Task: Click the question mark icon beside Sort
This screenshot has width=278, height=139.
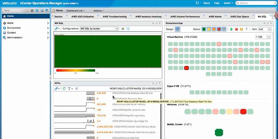Action: point(246,29)
